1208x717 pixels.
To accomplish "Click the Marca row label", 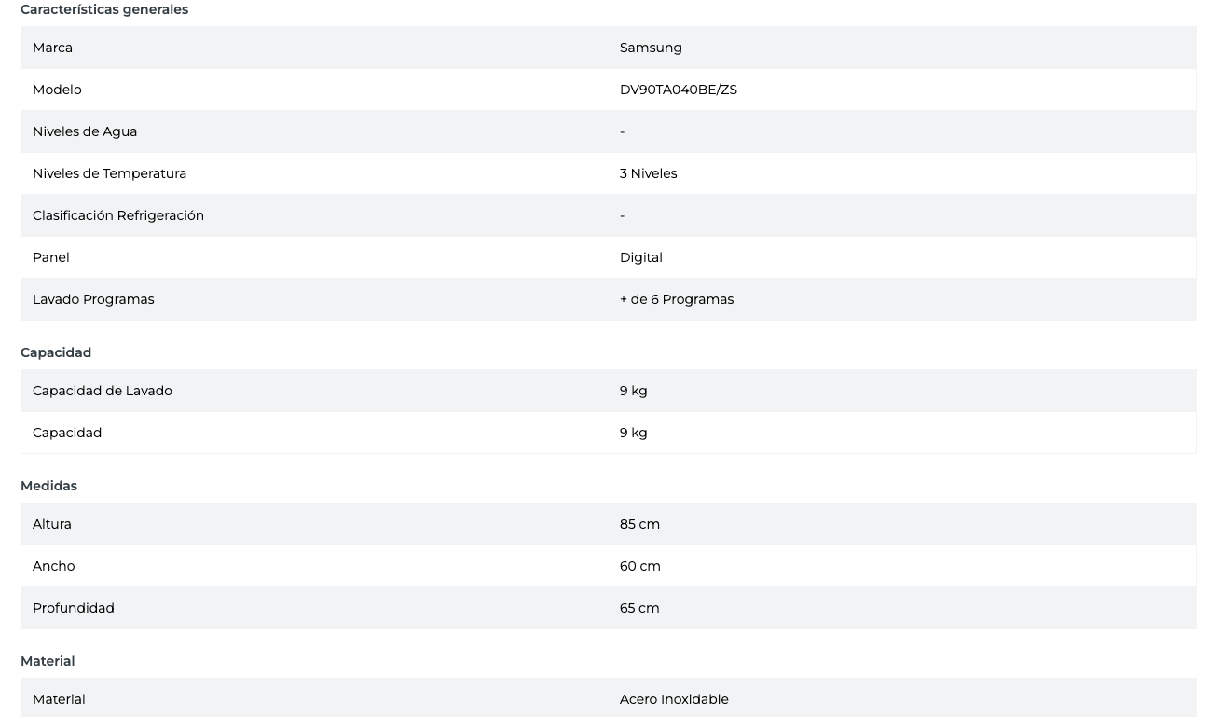I will [x=52, y=48].
